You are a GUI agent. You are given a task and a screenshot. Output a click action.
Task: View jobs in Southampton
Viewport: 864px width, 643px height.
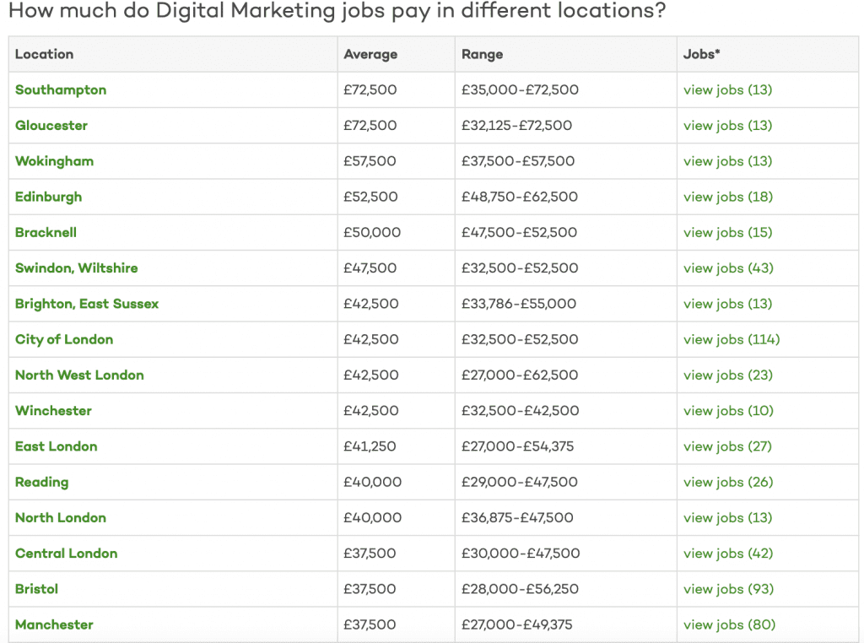pos(727,89)
